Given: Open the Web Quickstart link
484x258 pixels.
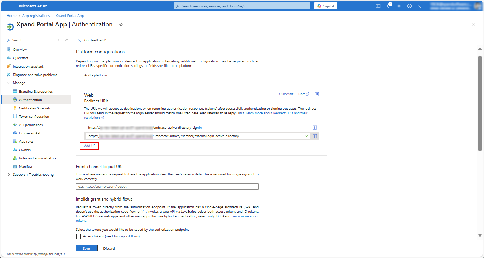Looking at the screenshot, I should (286, 94).
